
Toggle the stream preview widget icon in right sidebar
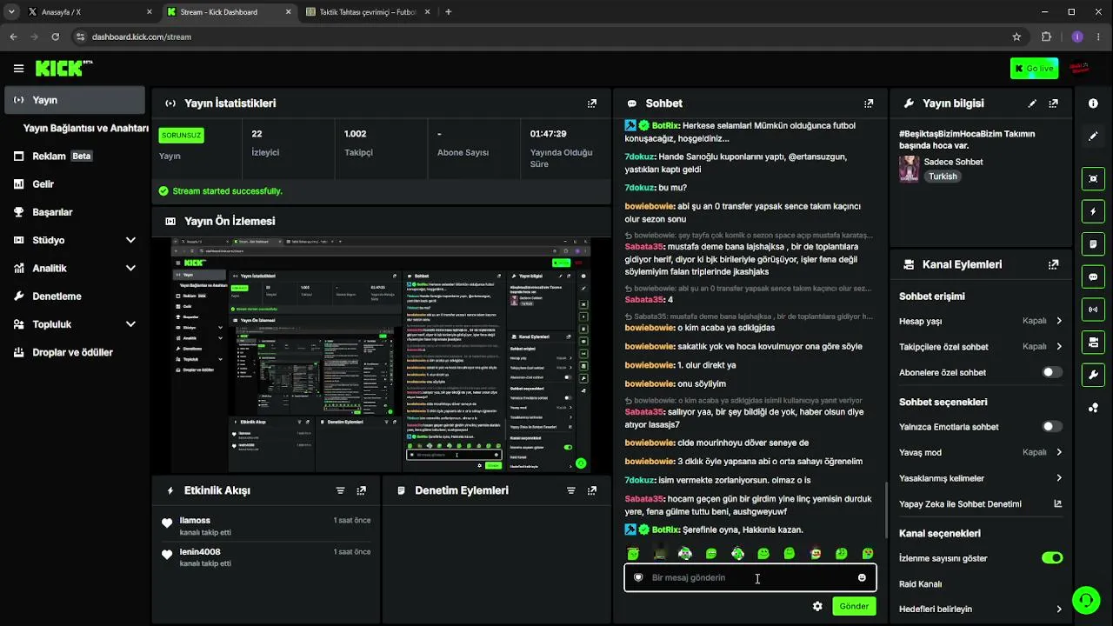pos(1093,178)
